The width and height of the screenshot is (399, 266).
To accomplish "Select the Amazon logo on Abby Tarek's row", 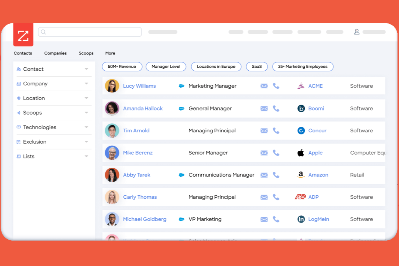I will pyautogui.click(x=300, y=175).
